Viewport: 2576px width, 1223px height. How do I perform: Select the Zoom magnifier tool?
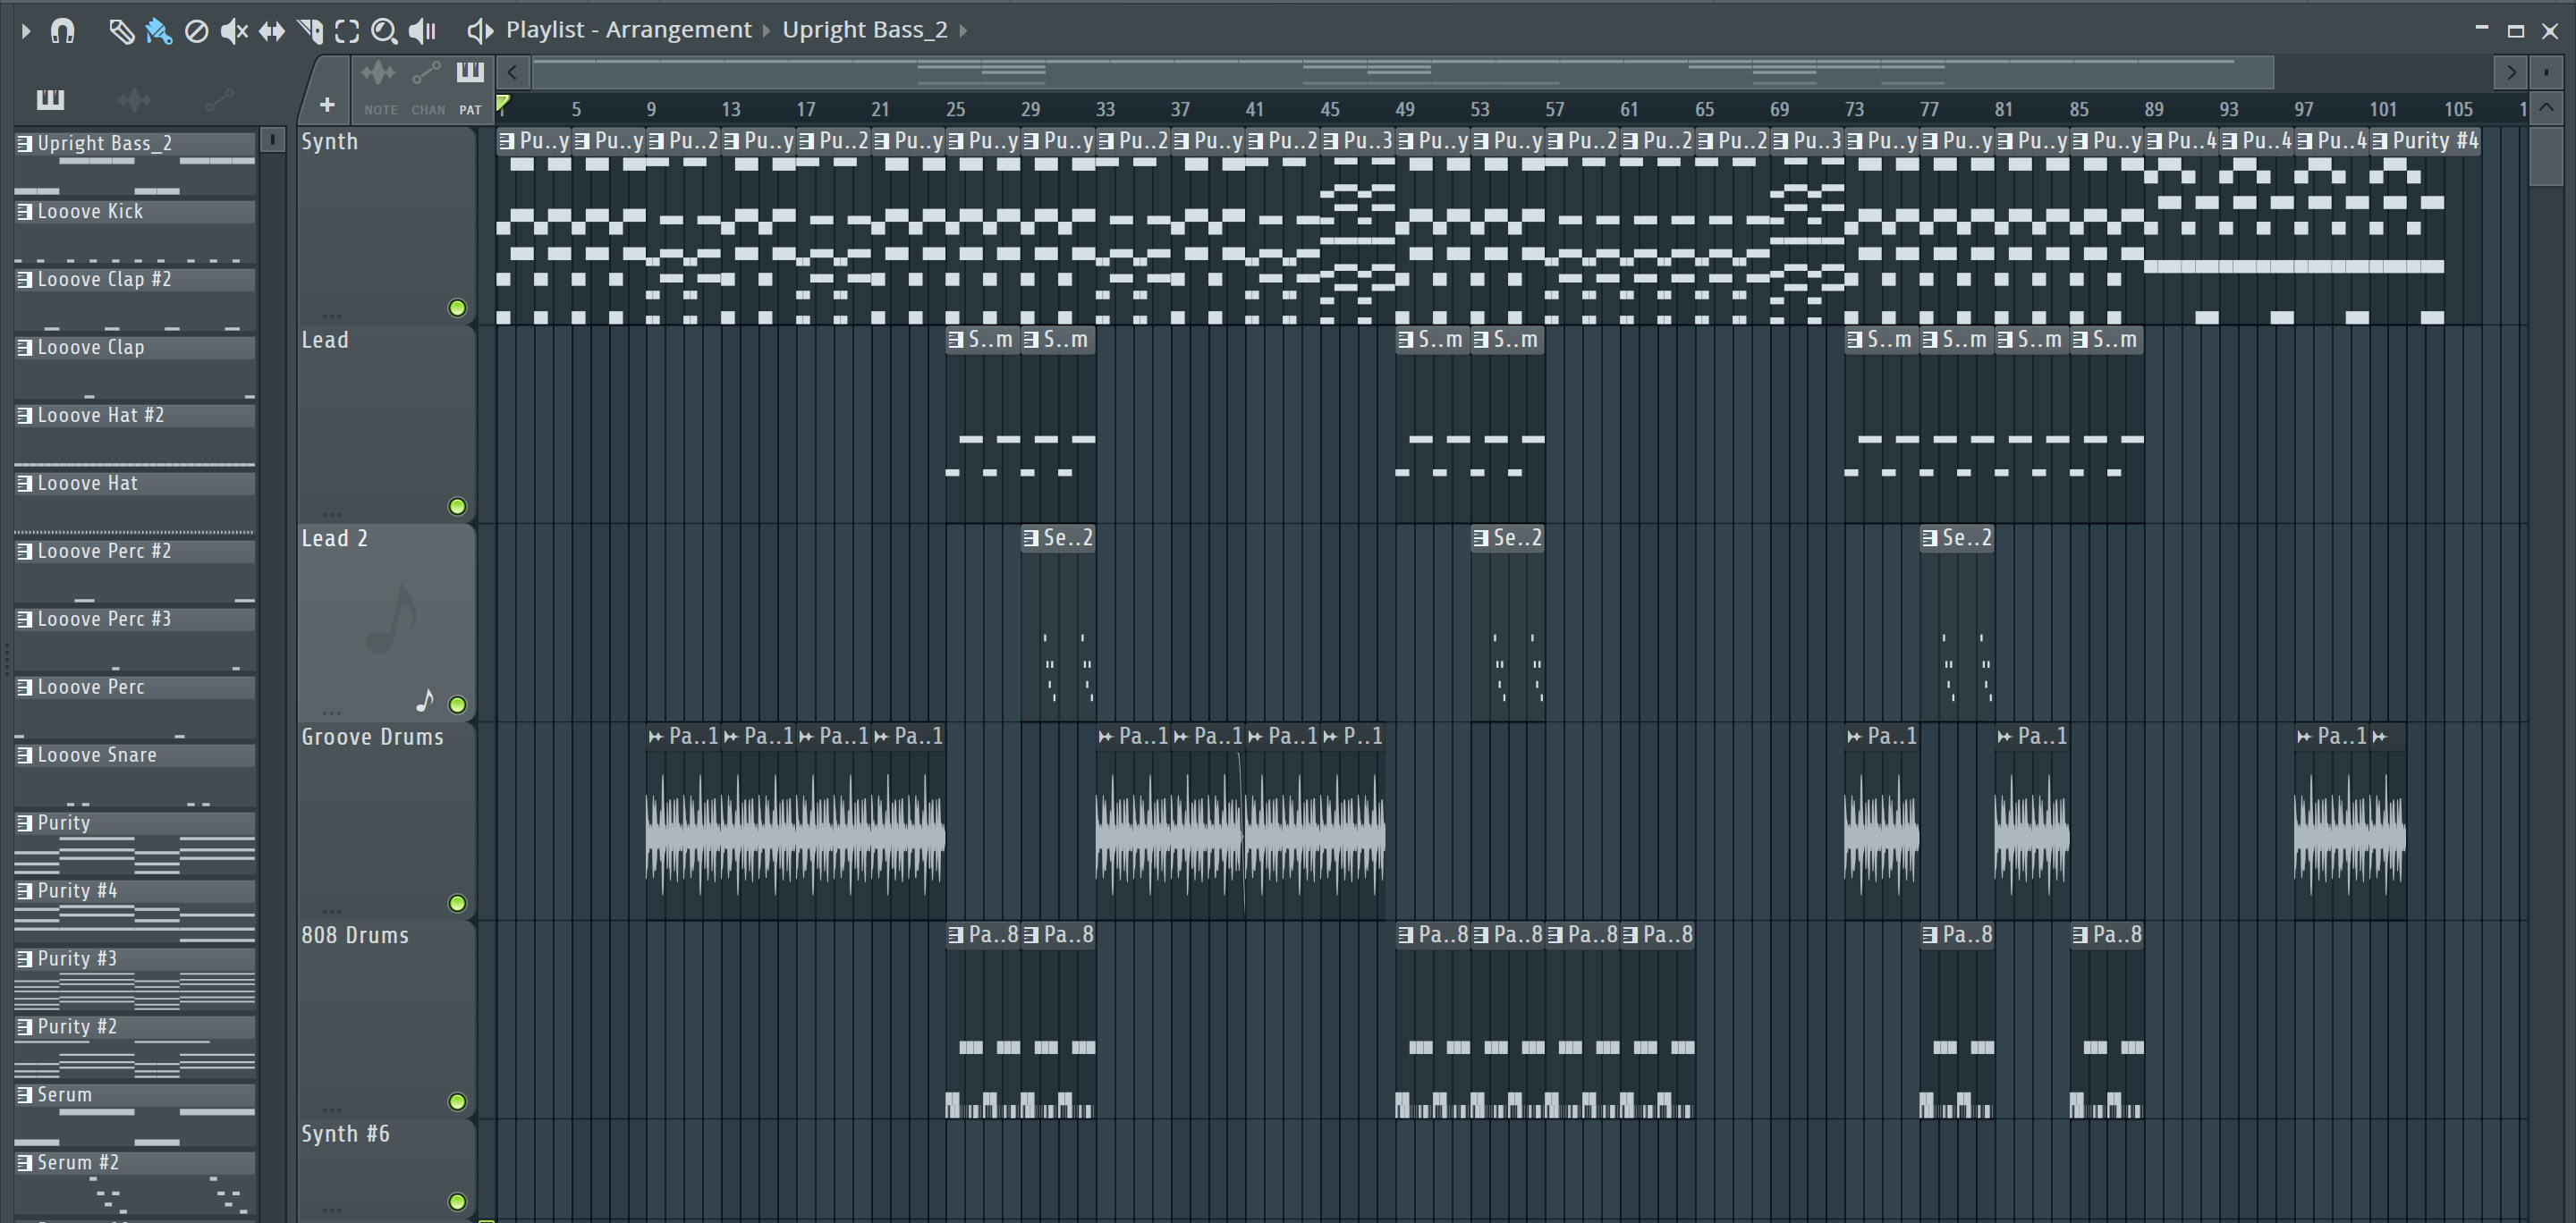(384, 32)
